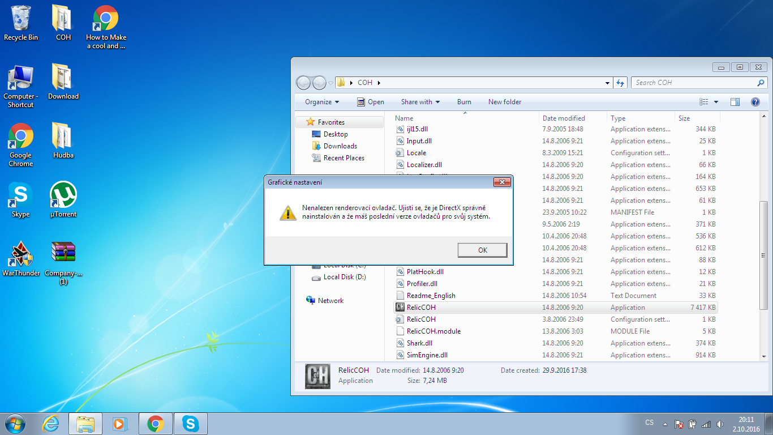Open Windows Media Player from the taskbar
This screenshot has height=435, width=773.
click(x=120, y=424)
